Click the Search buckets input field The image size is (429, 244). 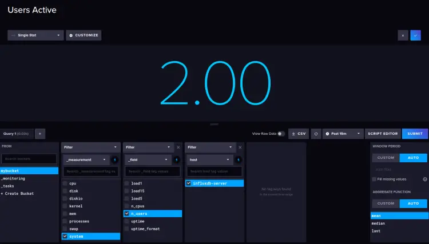pos(29,159)
